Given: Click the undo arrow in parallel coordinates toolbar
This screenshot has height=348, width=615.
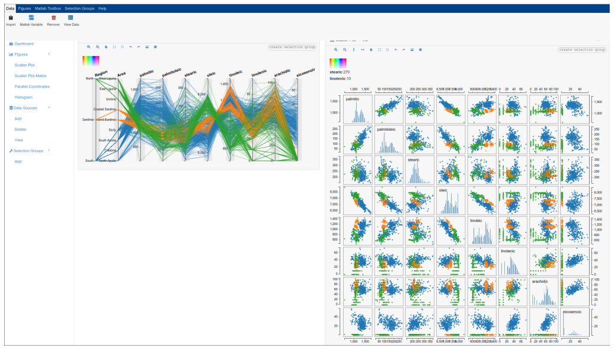Looking at the screenshot, I should 131,47.
